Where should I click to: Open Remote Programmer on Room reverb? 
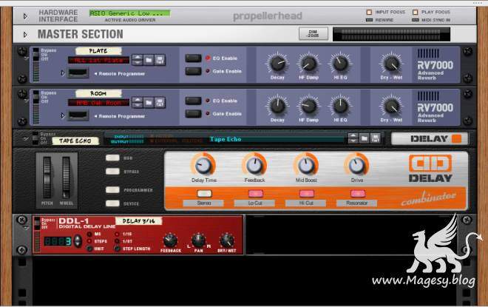tap(63, 115)
